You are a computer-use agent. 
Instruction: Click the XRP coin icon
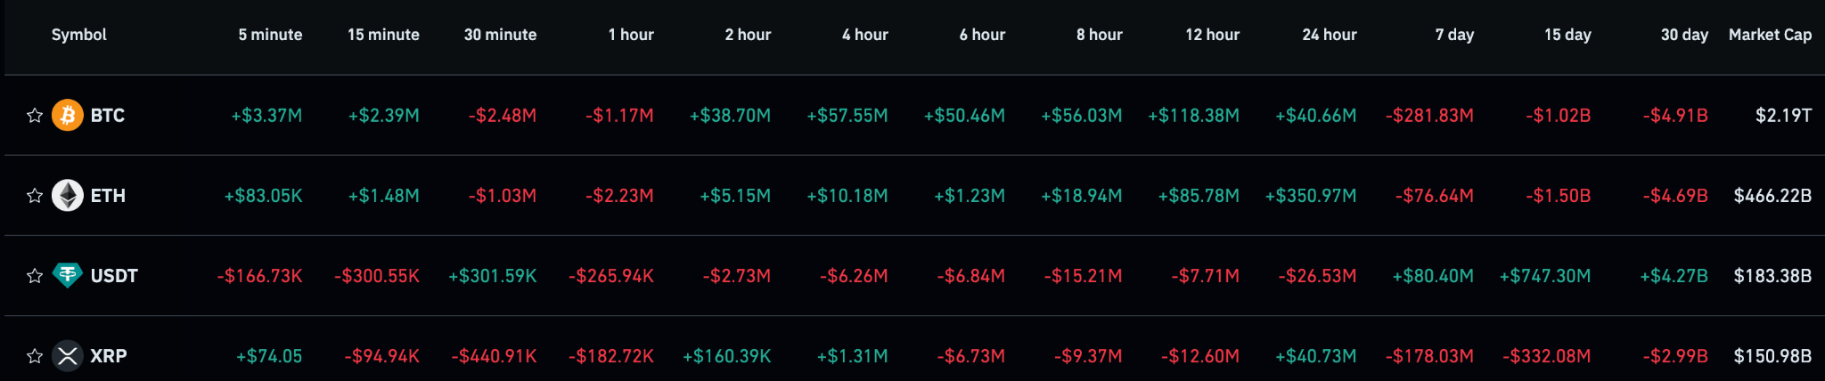(x=68, y=356)
